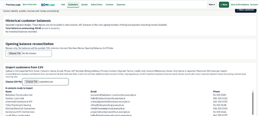Click phone number 01 555 0144
This screenshot has height=116, width=258.
point(220,105)
